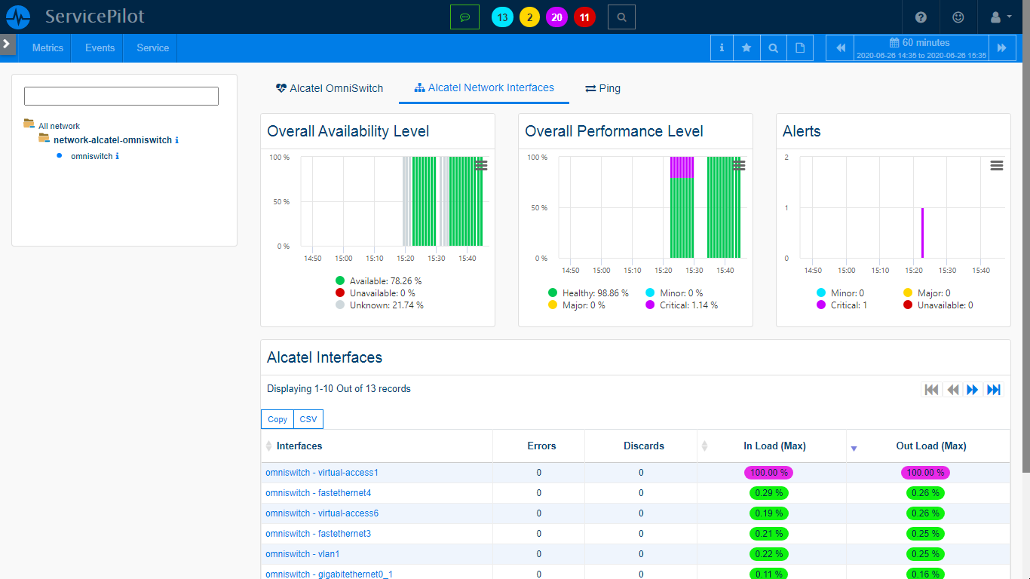Viewport: 1030px width, 579px height.
Task: Click the search field in tree panel
Action: [x=121, y=96]
